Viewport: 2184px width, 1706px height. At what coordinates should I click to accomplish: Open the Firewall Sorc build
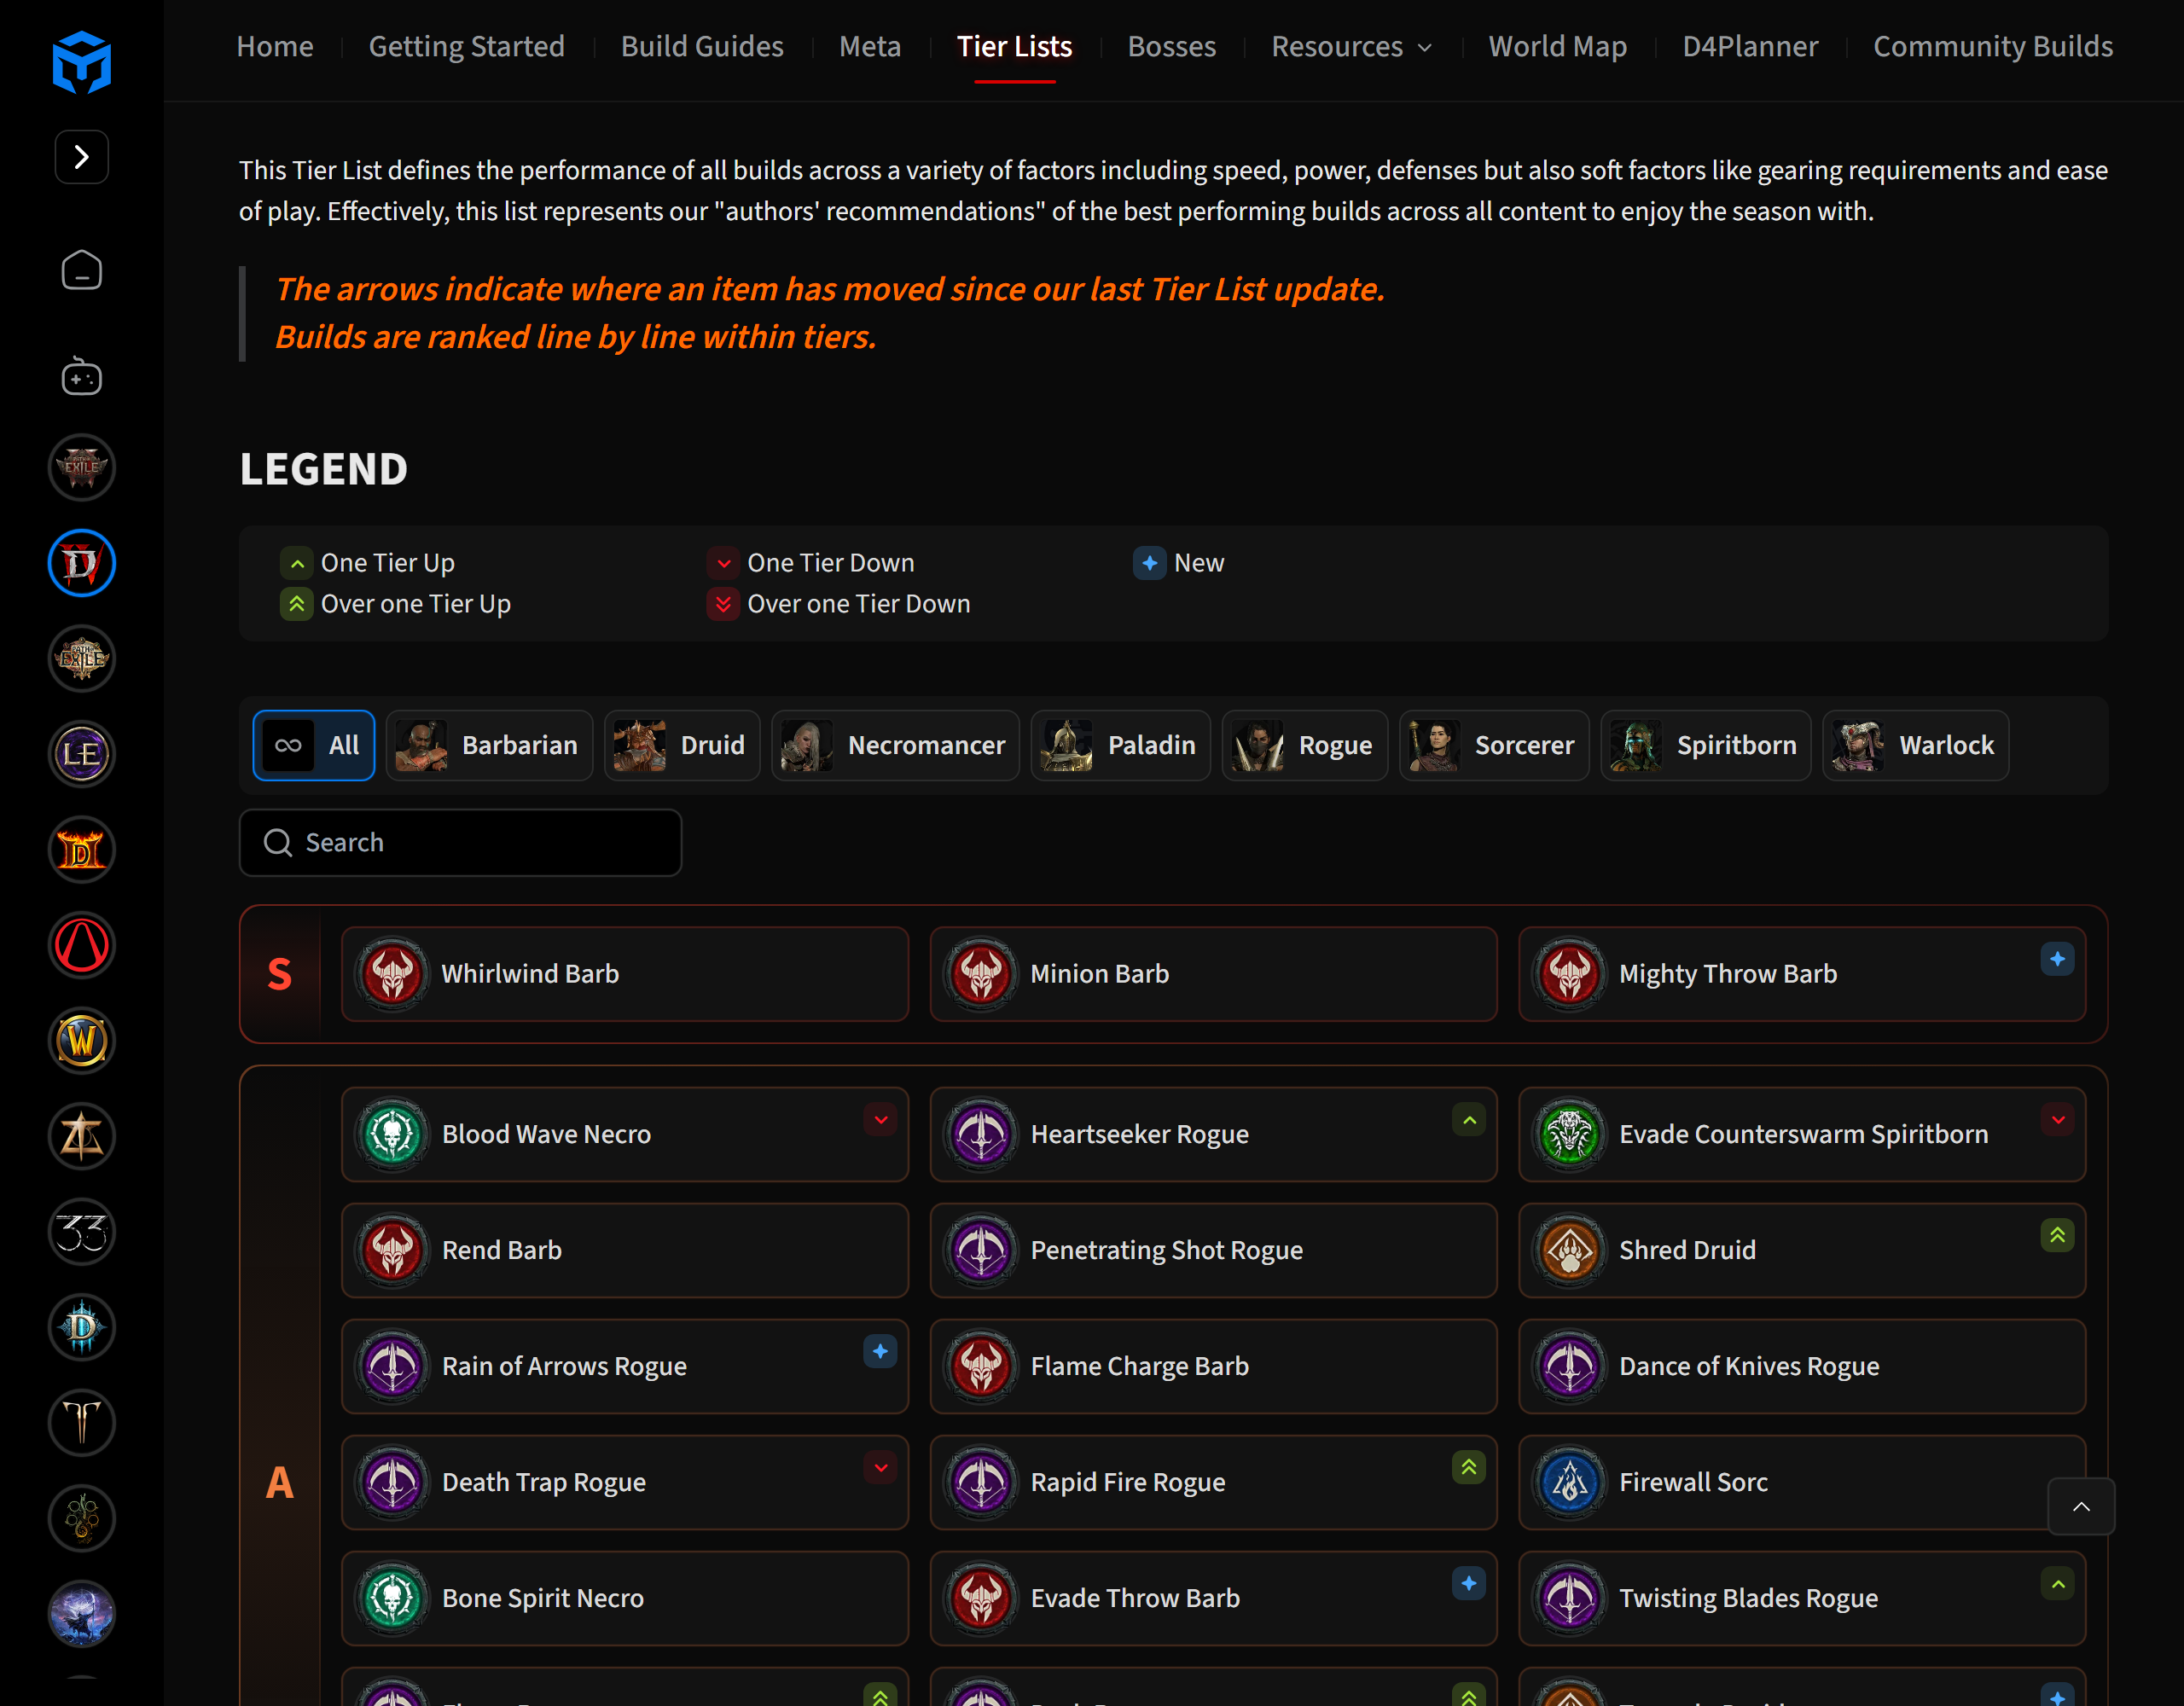pos(1802,1482)
